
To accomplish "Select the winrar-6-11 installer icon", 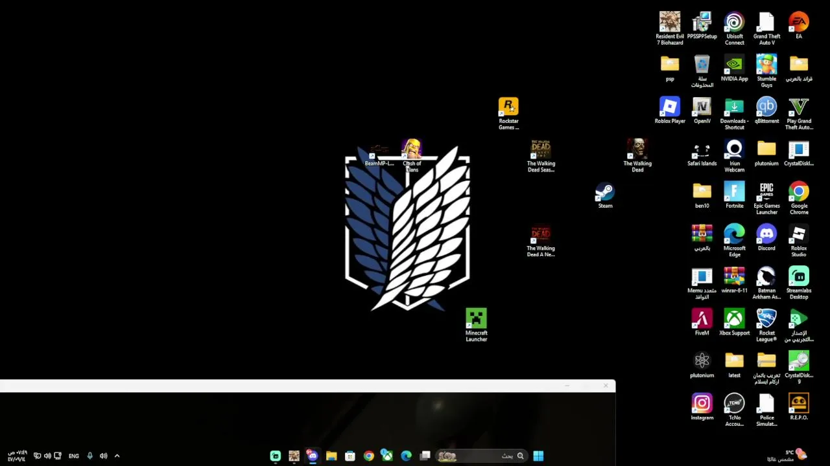I will tap(734, 280).
